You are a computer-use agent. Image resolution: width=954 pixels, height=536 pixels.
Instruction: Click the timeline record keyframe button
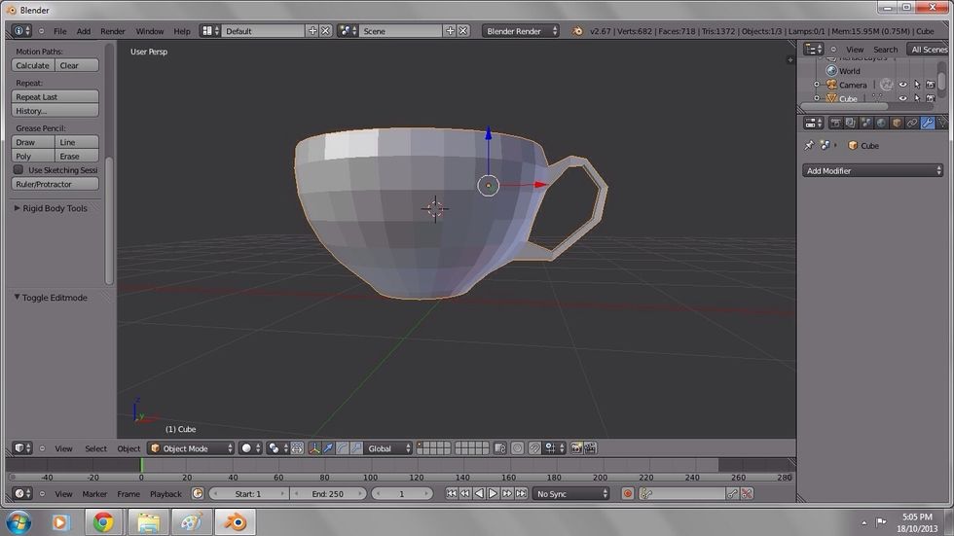[x=628, y=494]
